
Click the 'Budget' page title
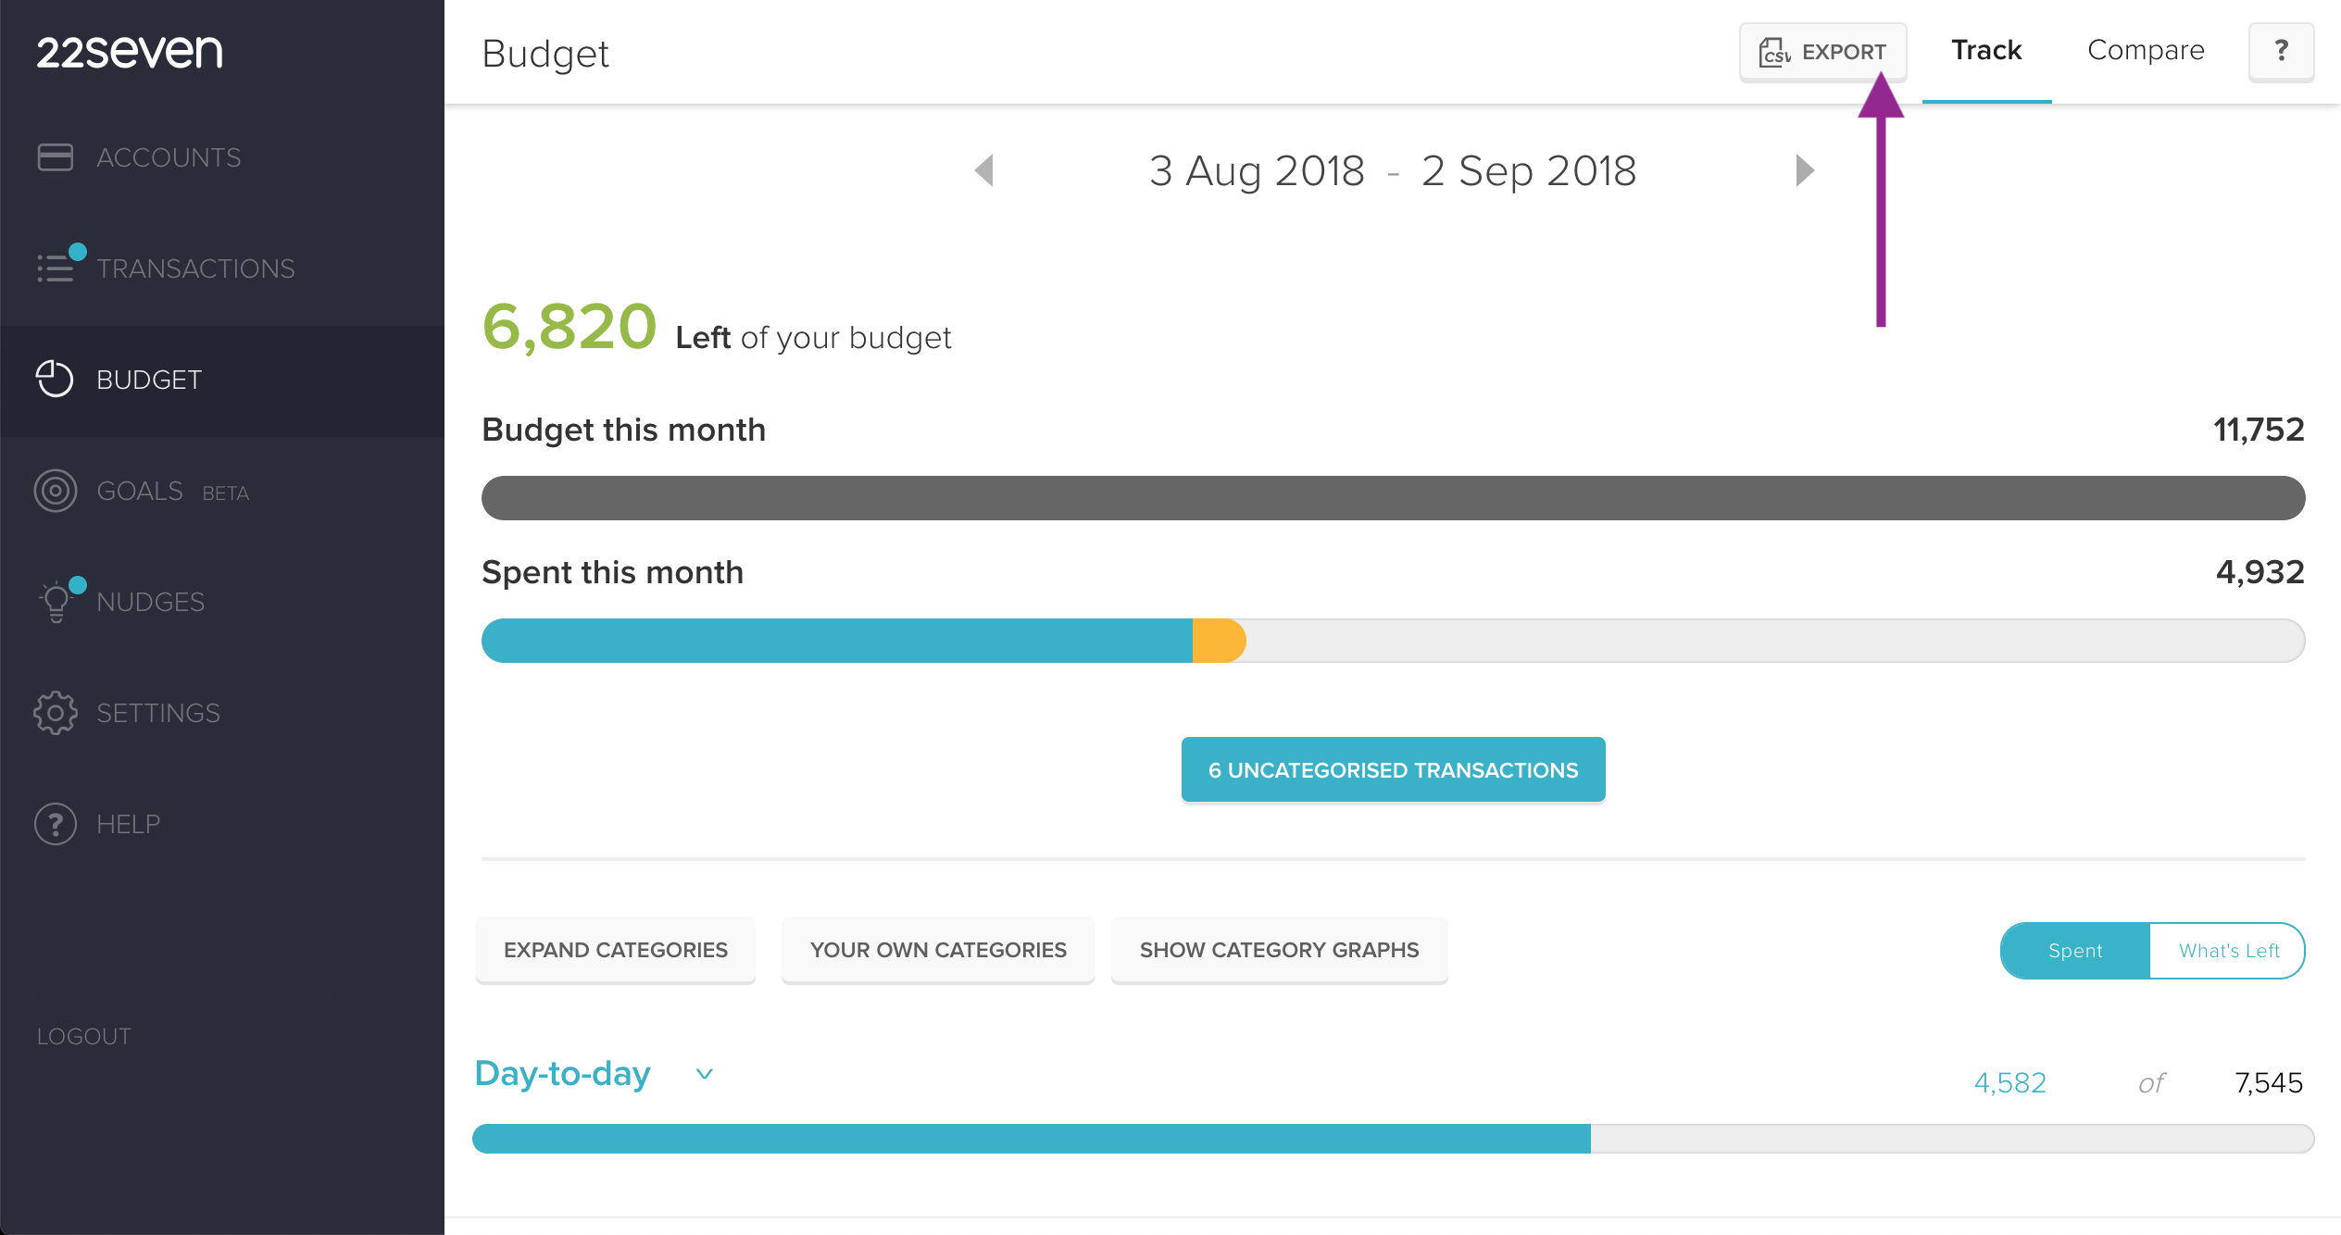tap(545, 54)
